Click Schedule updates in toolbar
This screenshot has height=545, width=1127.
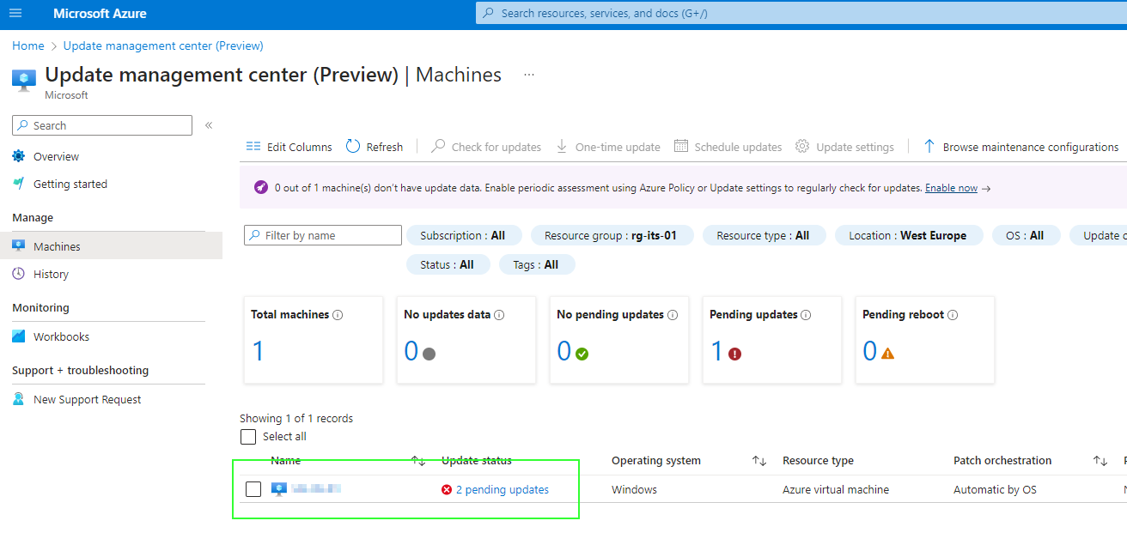coord(728,147)
